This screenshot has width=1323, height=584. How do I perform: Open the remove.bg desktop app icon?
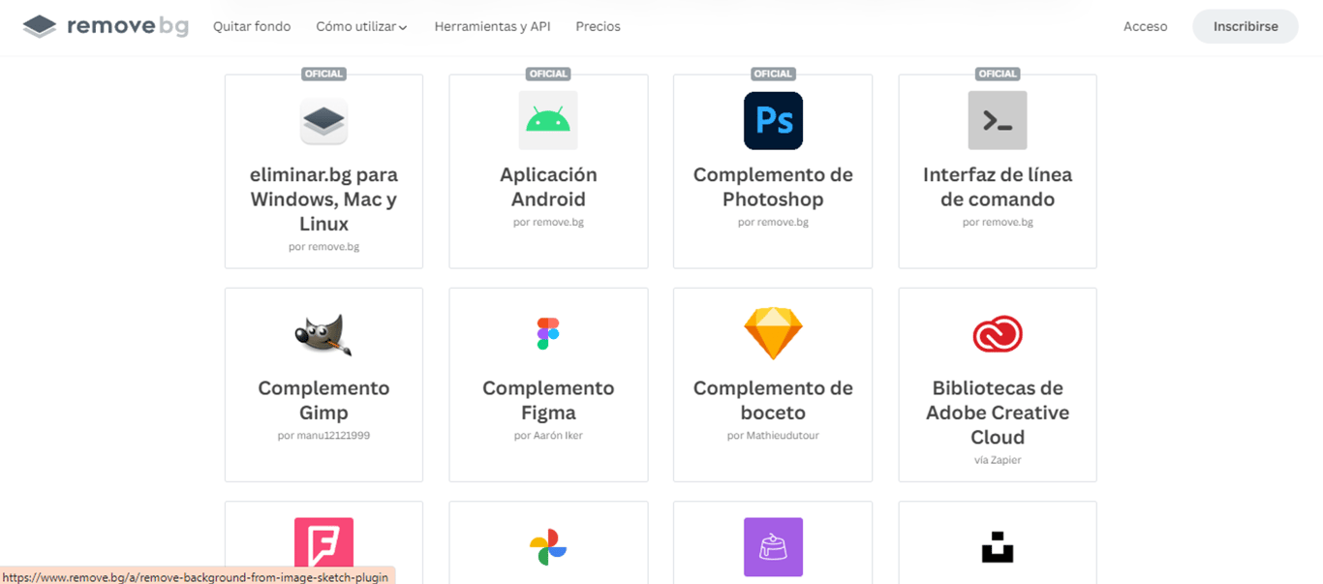coord(323,120)
